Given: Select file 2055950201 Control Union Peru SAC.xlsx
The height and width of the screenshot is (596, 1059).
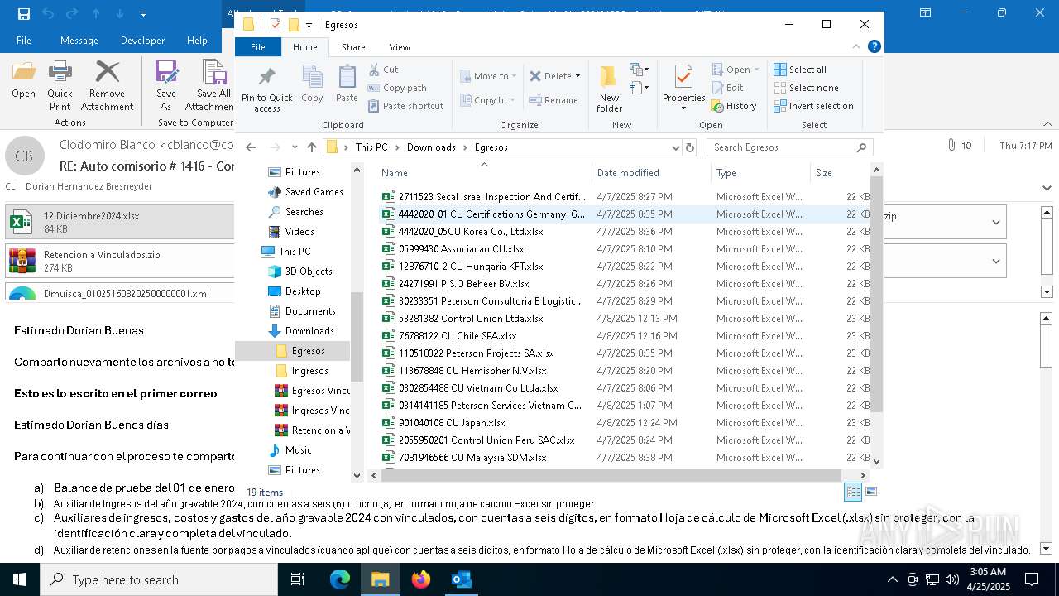Looking at the screenshot, I should point(486,440).
